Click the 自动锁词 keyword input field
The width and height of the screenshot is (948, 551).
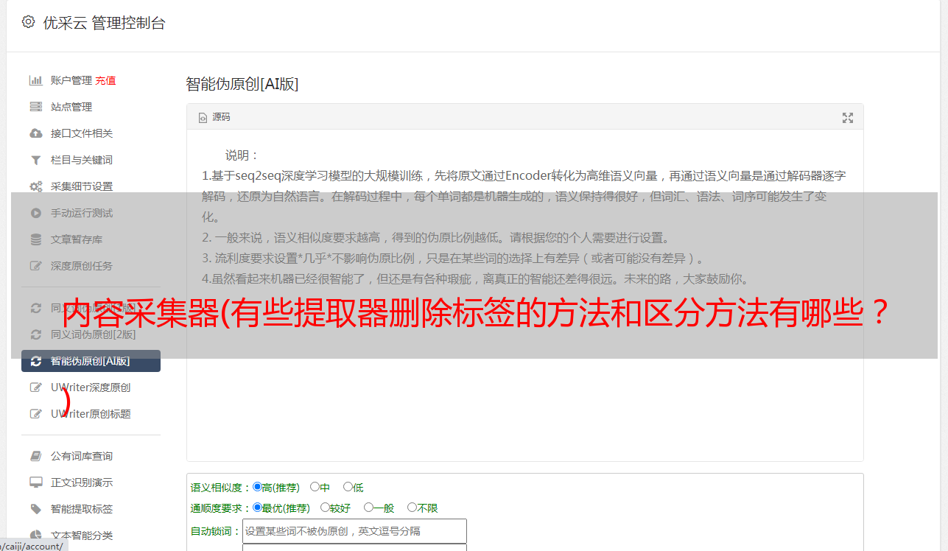[x=354, y=531]
